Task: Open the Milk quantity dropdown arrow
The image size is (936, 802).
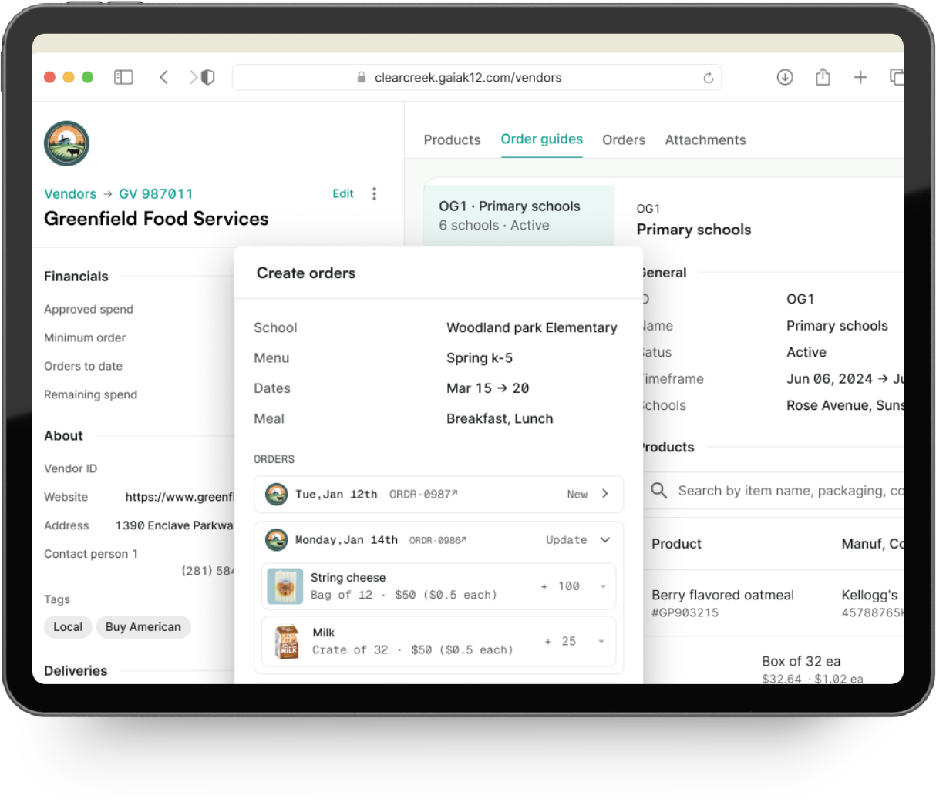Action: (601, 641)
